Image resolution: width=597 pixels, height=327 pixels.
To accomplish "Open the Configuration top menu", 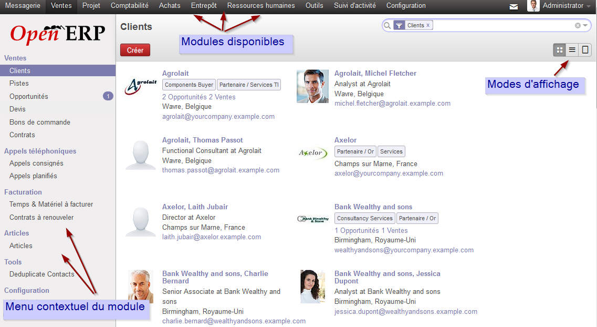I will click(406, 6).
